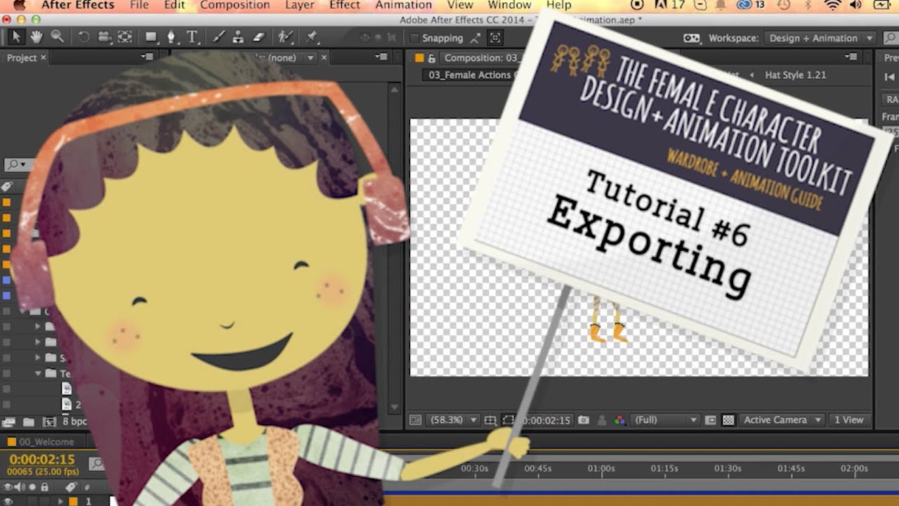Open the Composition menu
899x506 pixels.
235,5
